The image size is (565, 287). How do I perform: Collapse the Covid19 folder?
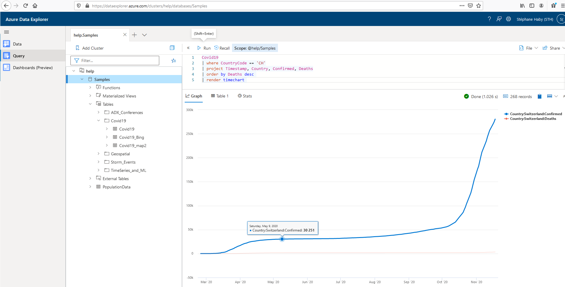pos(99,120)
